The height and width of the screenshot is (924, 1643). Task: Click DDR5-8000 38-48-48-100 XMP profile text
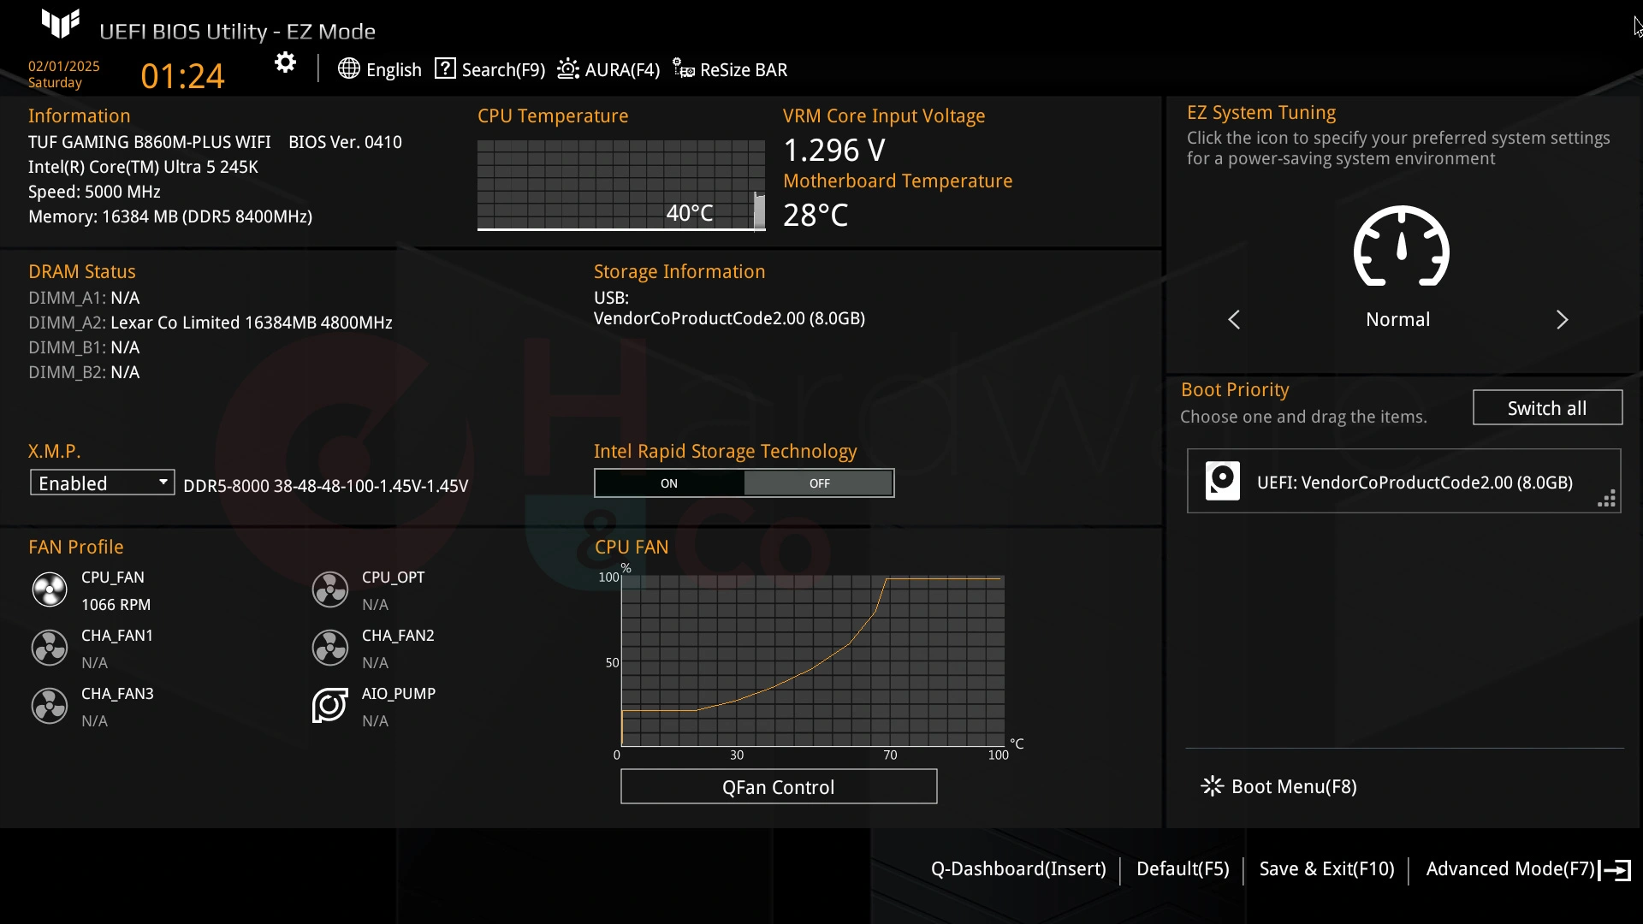point(326,486)
